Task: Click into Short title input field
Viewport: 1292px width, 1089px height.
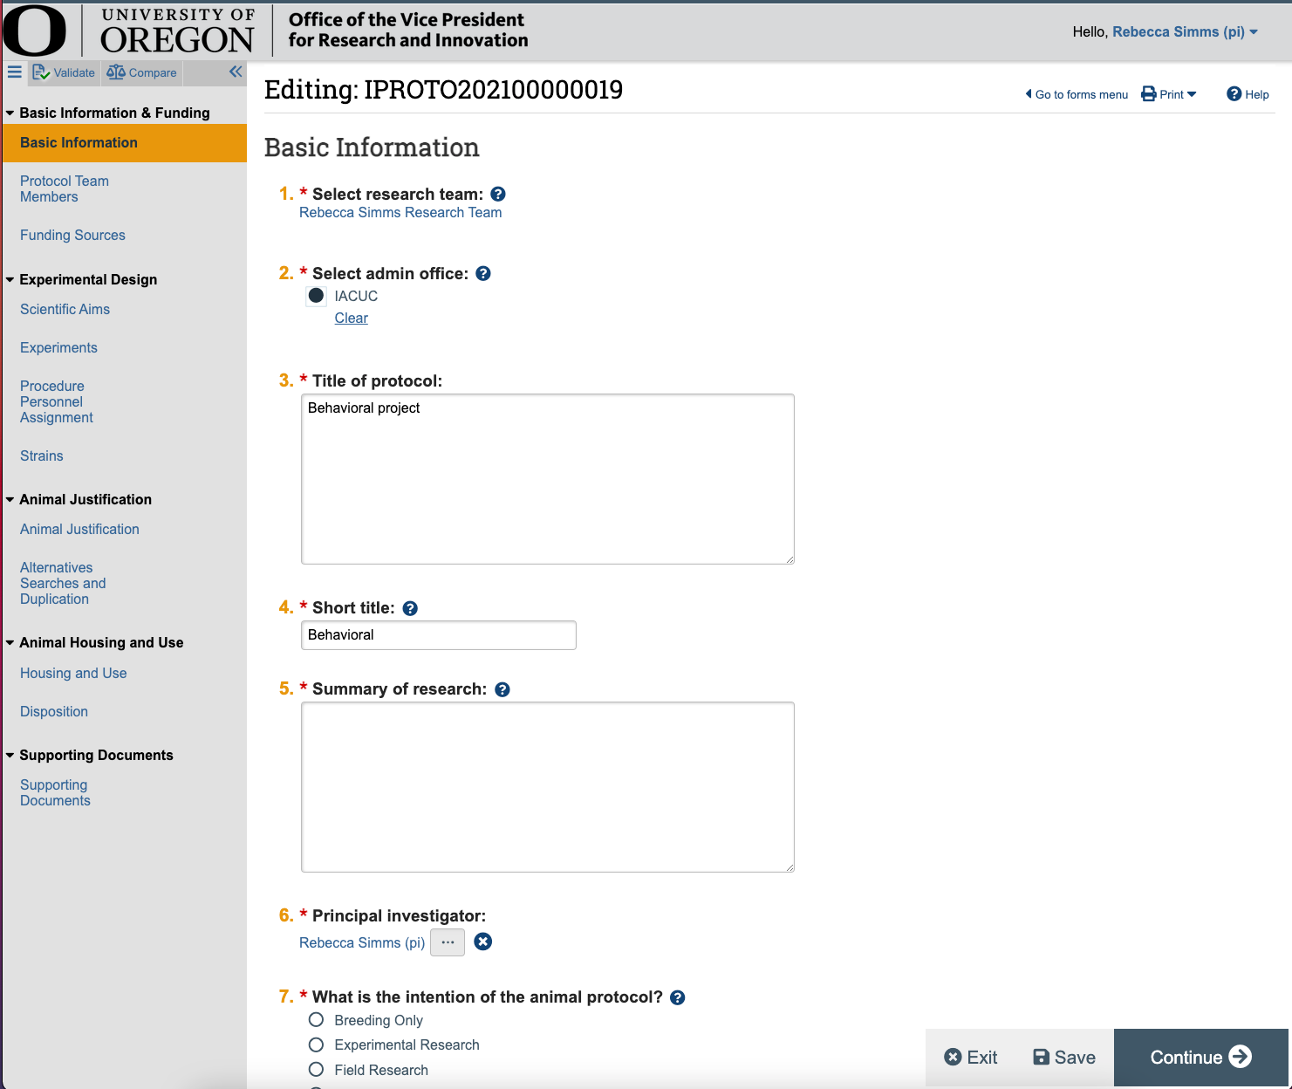Action: click(x=439, y=635)
